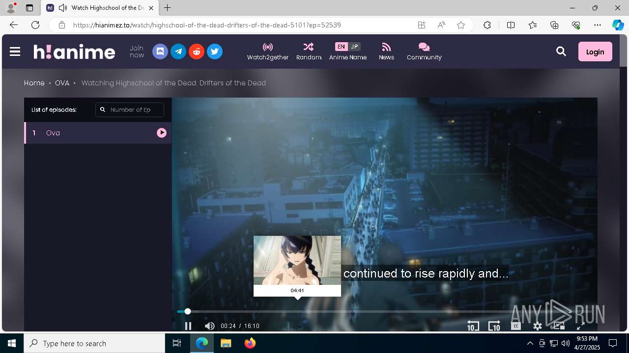Launch Firefox from taskbar
This screenshot has height=353, width=629.
click(250, 343)
